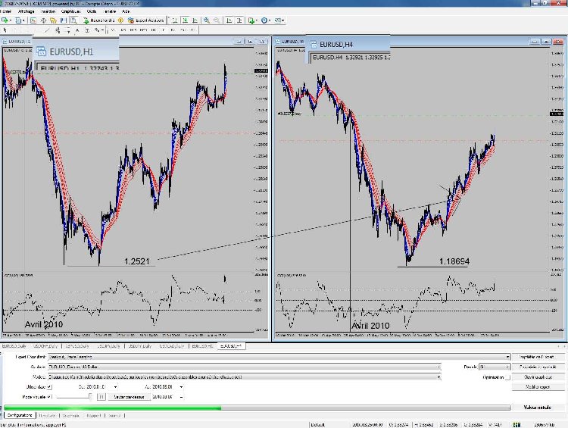The height and width of the screenshot is (428, 568).
Task: Open the tester Configurations tab
Action: click(x=20, y=415)
